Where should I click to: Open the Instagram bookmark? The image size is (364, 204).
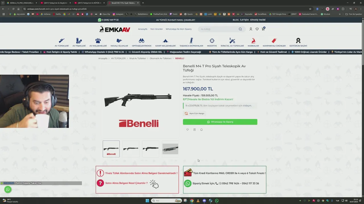point(118,14)
